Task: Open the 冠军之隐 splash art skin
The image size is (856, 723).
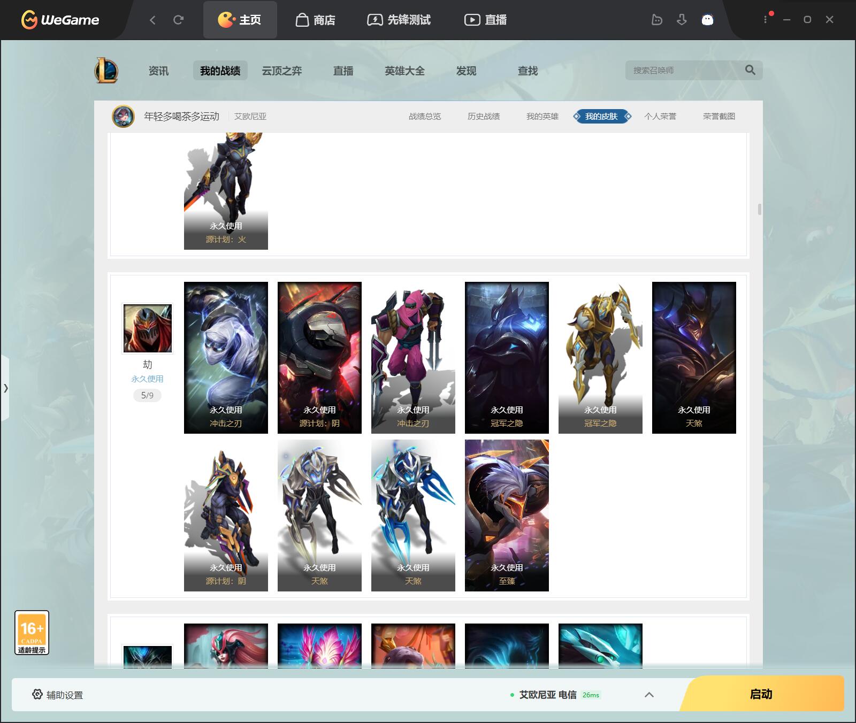Action: (x=507, y=357)
